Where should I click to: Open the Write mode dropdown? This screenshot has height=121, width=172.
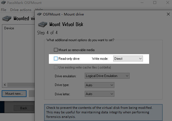tap(128, 59)
